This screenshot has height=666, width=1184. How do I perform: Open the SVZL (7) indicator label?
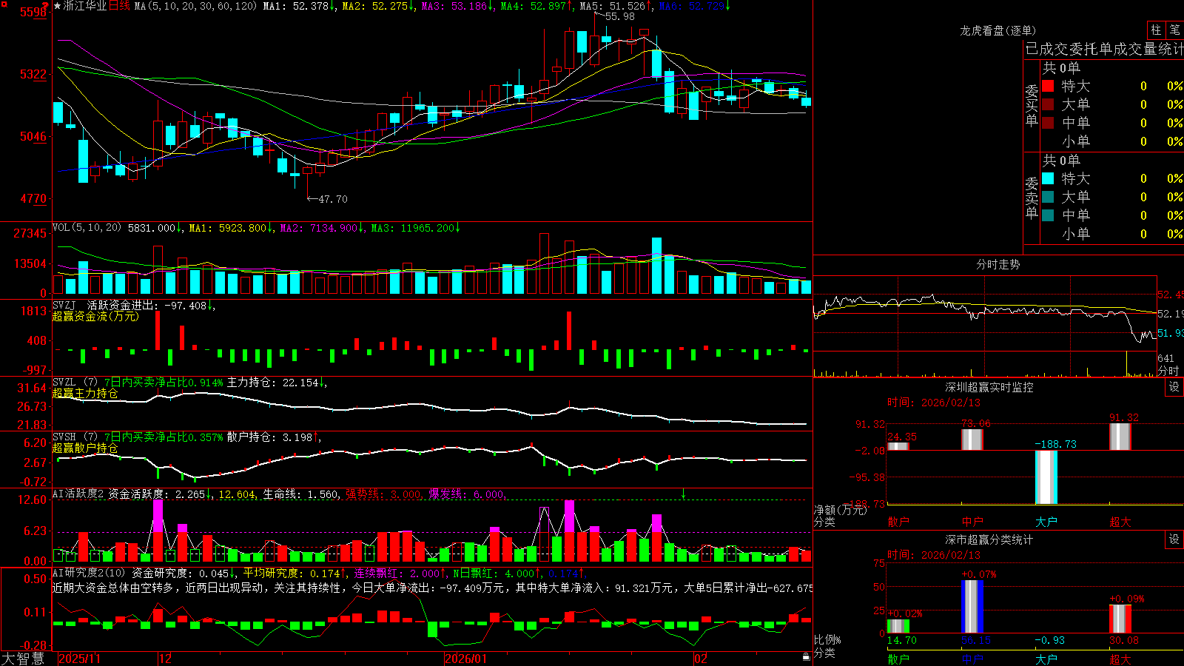coord(75,383)
